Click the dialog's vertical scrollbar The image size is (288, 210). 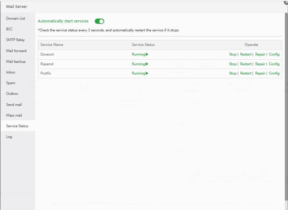[286, 103]
